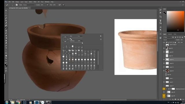185x104 pixels.
Task: Toggle visibility of Layer 9
Action: tap(164, 82)
